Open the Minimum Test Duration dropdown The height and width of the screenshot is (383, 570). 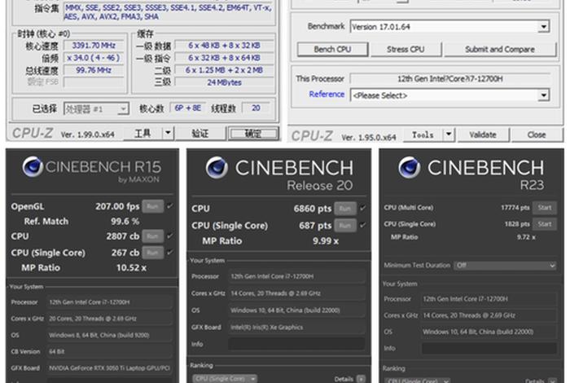(x=506, y=265)
